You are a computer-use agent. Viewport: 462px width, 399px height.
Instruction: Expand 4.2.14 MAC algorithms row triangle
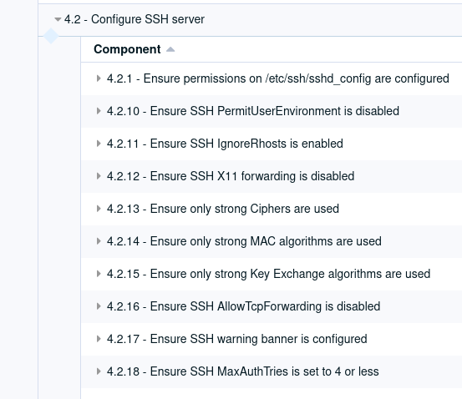99,241
